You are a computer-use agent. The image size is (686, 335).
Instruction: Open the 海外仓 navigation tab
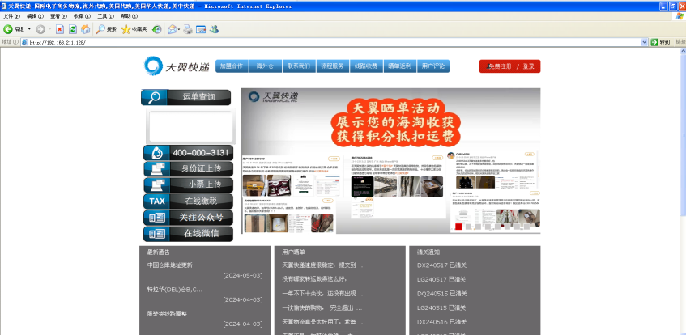(265, 66)
